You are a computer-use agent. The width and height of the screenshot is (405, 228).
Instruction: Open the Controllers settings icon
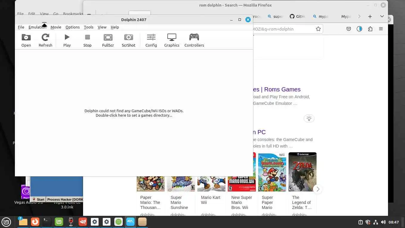click(x=194, y=40)
